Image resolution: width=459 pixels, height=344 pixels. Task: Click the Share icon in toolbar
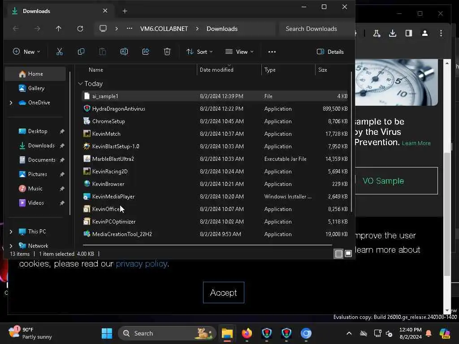tap(146, 52)
